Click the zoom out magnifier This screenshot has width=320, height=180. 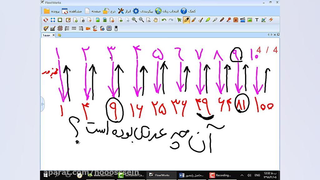click(142, 20)
